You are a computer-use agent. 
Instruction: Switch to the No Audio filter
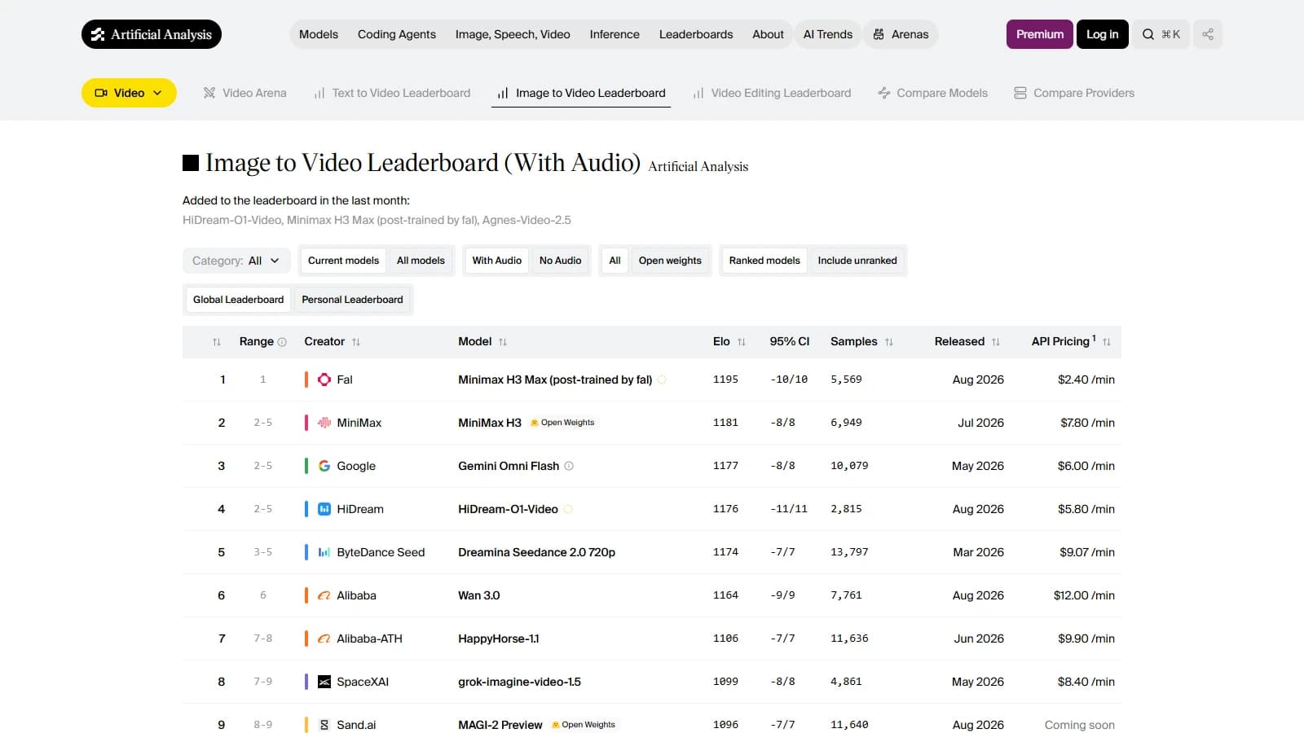click(561, 261)
